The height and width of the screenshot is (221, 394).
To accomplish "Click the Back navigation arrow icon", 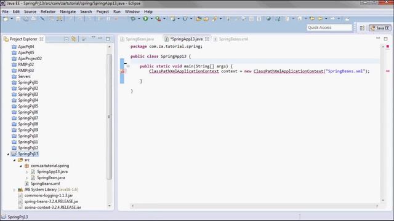I will point(320,18).
